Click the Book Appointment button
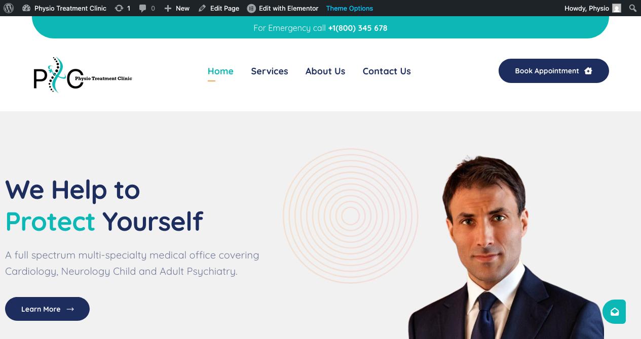 point(554,71)
